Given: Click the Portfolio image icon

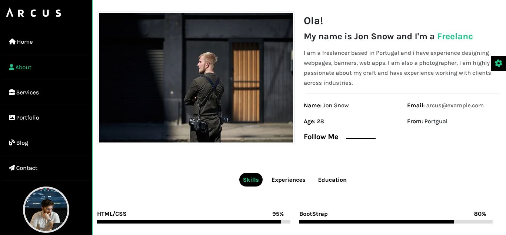Looking at the screenshot, I should click(x=12, y=117).
